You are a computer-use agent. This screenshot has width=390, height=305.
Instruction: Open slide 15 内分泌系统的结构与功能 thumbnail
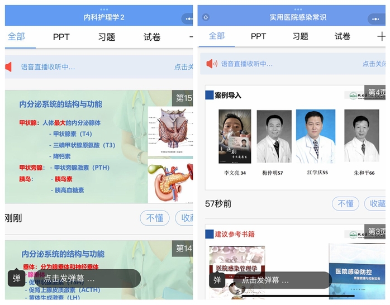[99, 147]
